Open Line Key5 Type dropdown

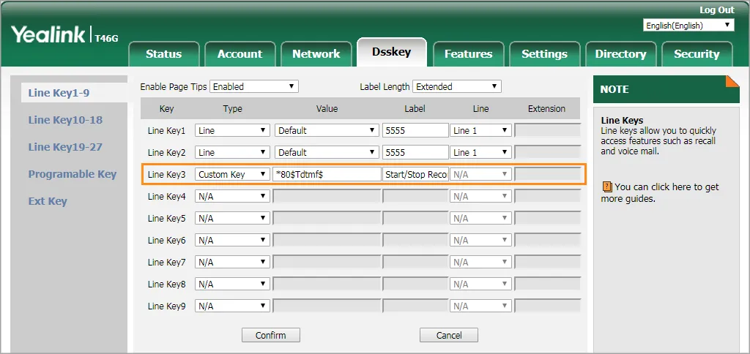pyautogui.click(x=232, y=218)
